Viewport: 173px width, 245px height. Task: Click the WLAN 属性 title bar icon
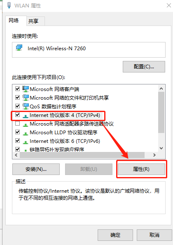[x=9, y=5]
